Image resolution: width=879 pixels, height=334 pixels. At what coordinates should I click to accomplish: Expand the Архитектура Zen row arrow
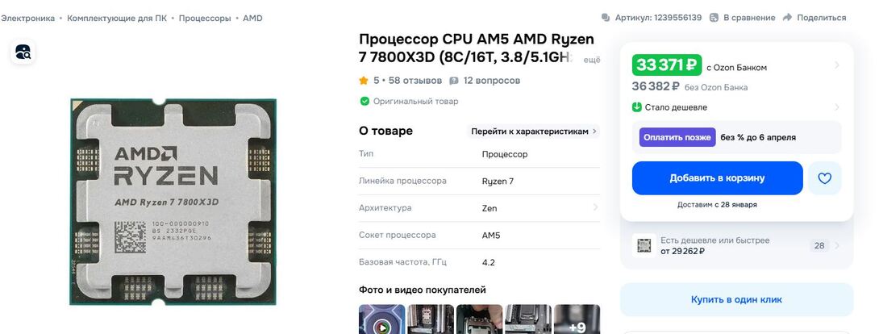(595, 208)
